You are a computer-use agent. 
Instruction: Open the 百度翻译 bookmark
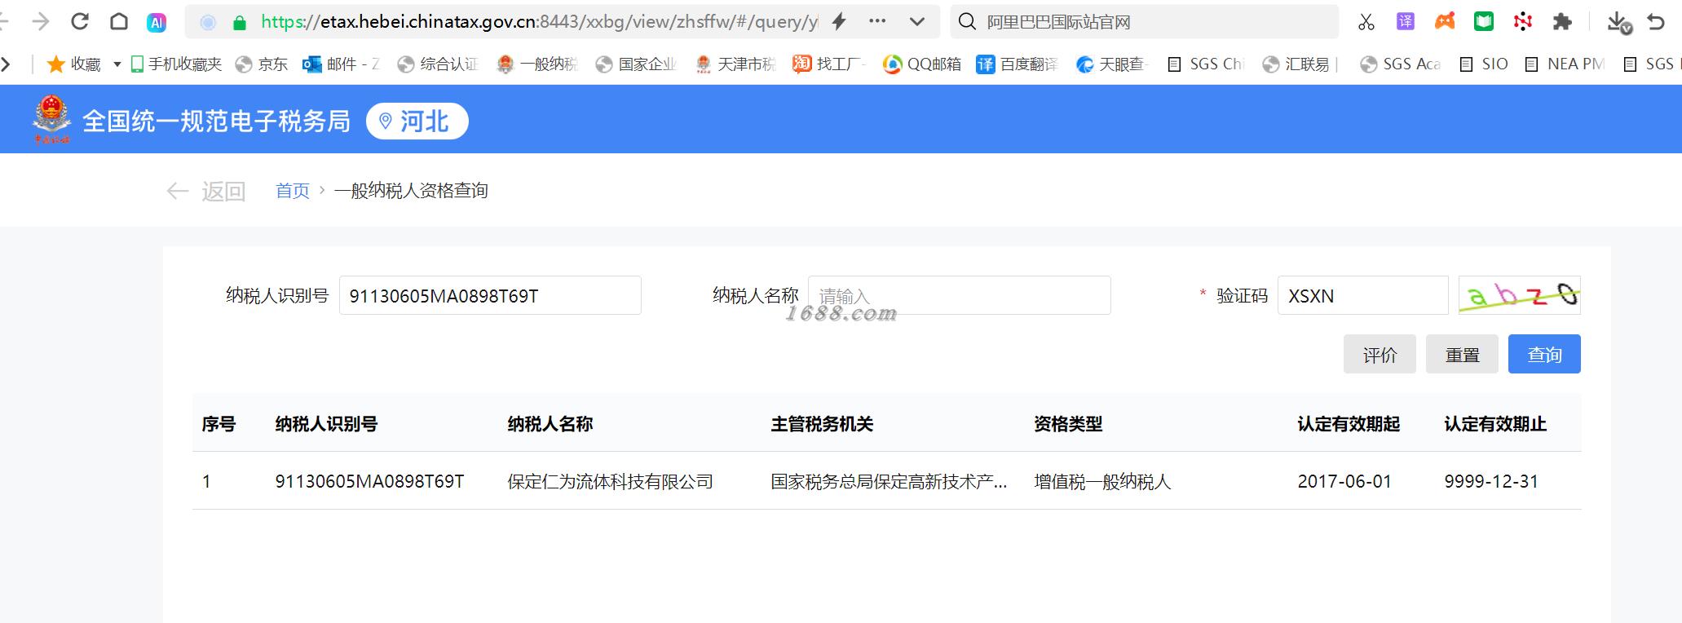[x=1018, y=64]
